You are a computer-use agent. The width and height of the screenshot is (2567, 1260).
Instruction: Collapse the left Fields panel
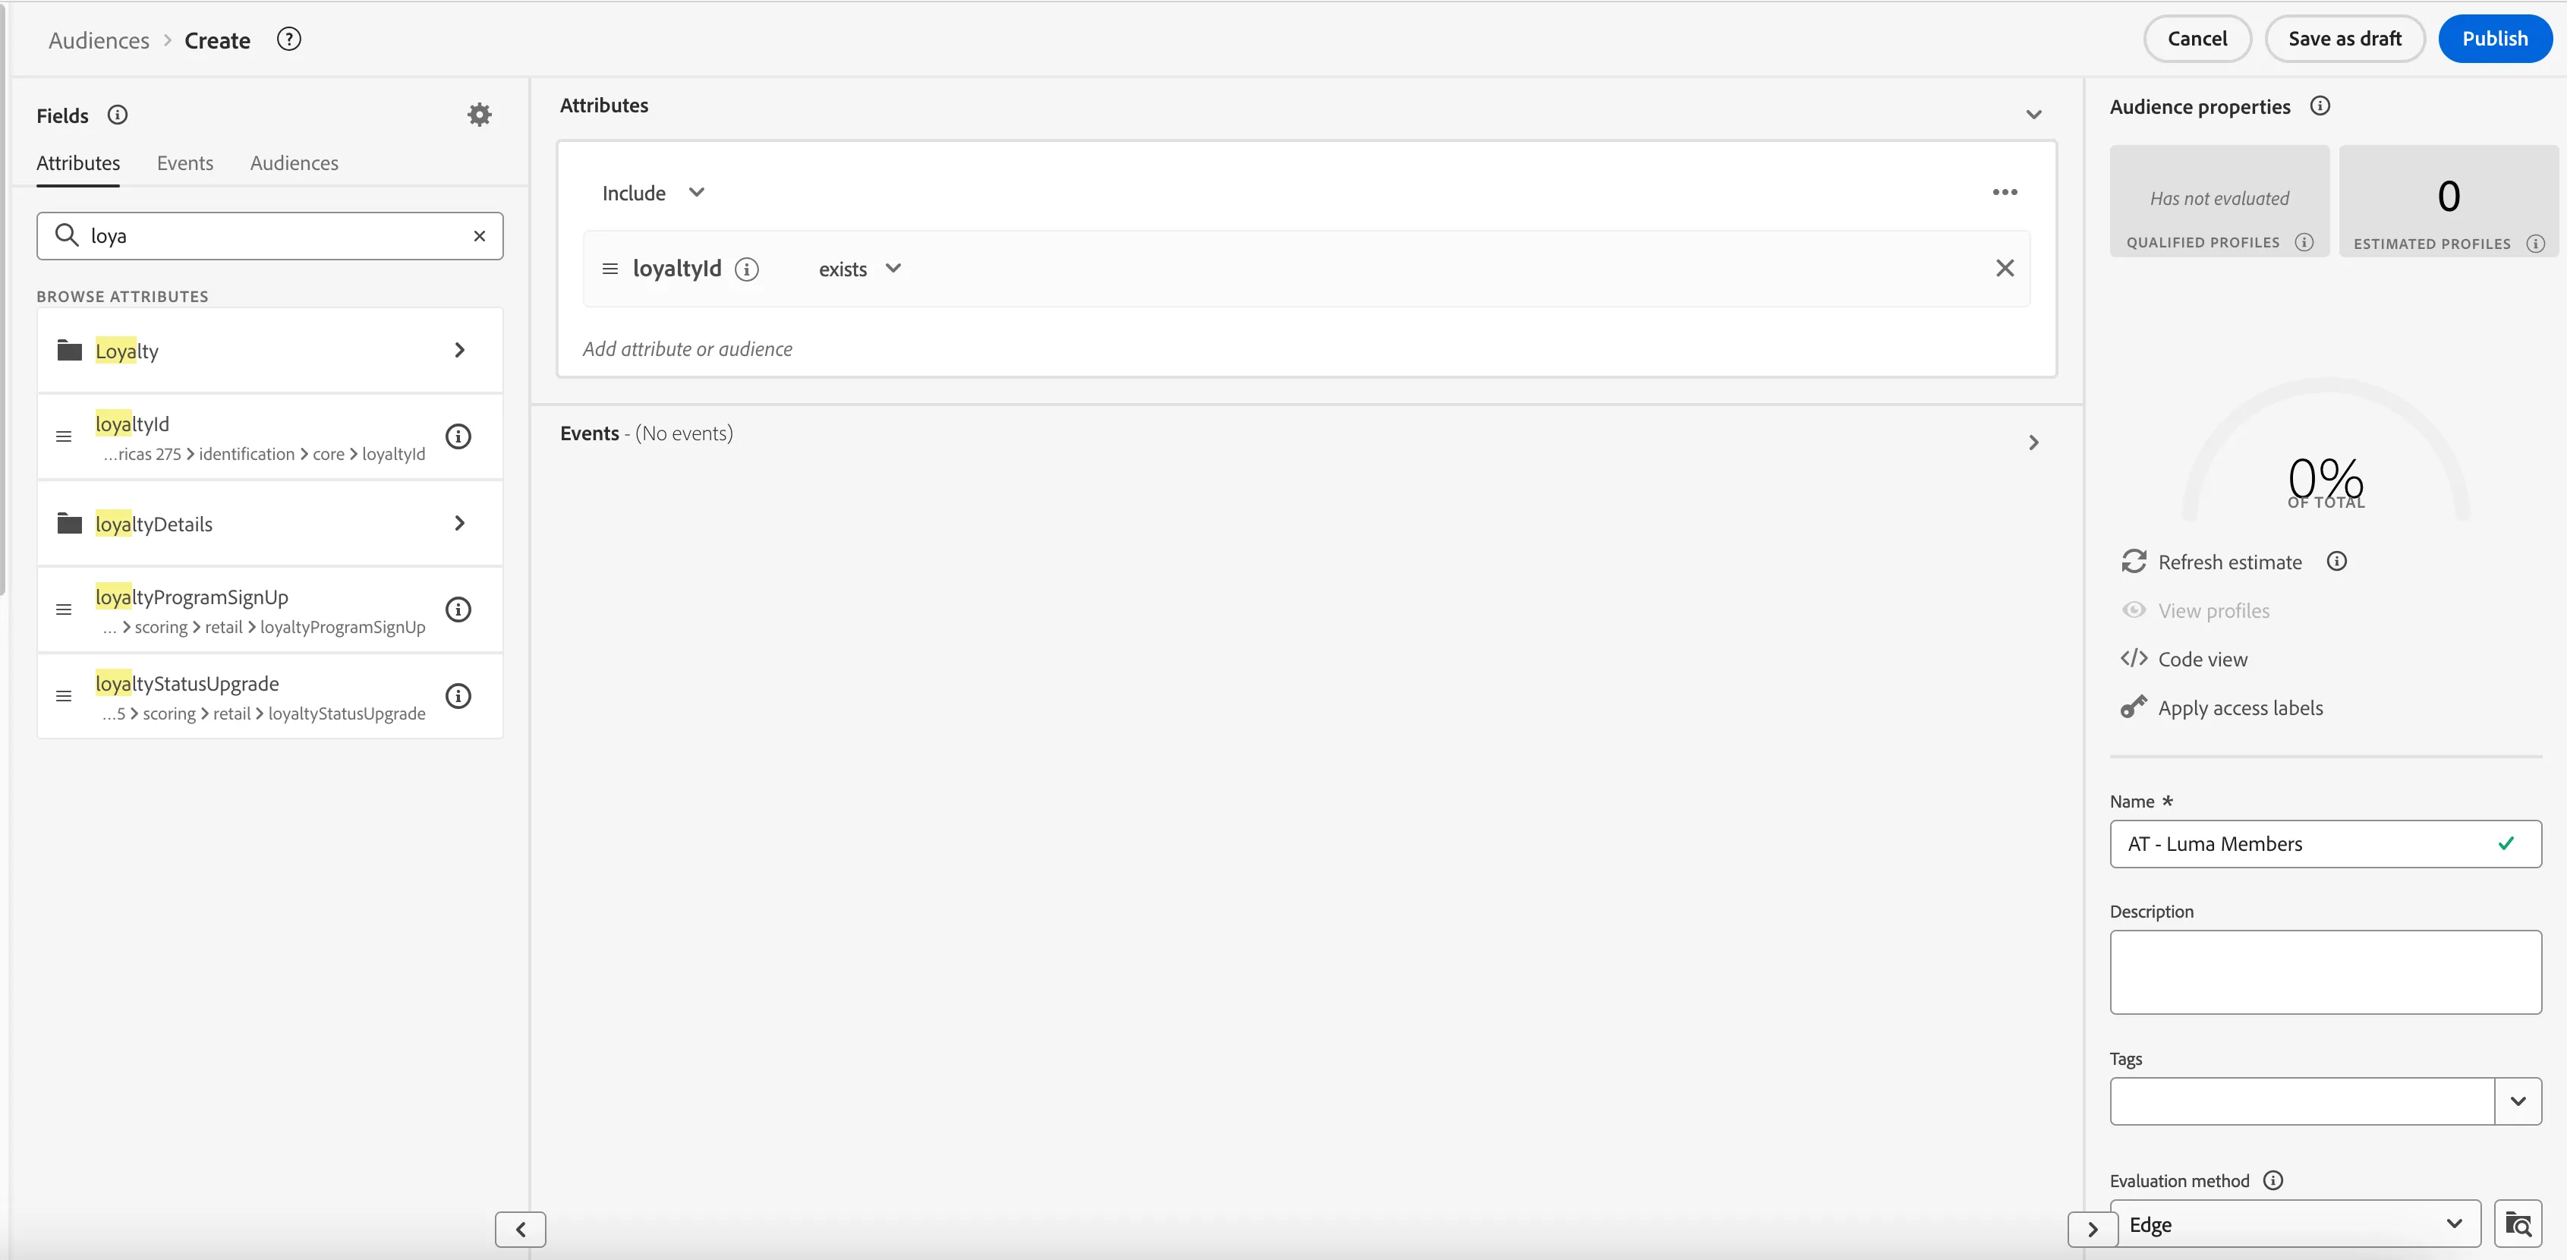pyautogui.click(x=520, y=1229)
